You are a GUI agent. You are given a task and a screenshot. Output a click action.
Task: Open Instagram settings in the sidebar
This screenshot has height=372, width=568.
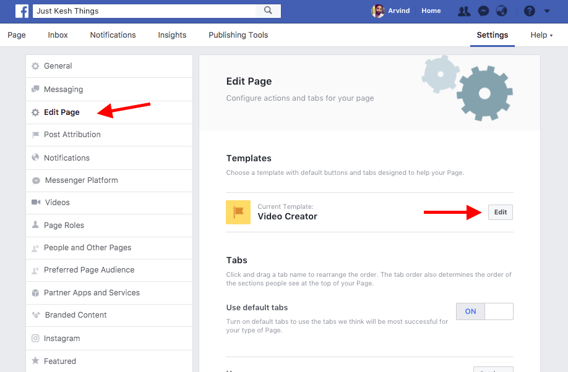pos(62,339)
